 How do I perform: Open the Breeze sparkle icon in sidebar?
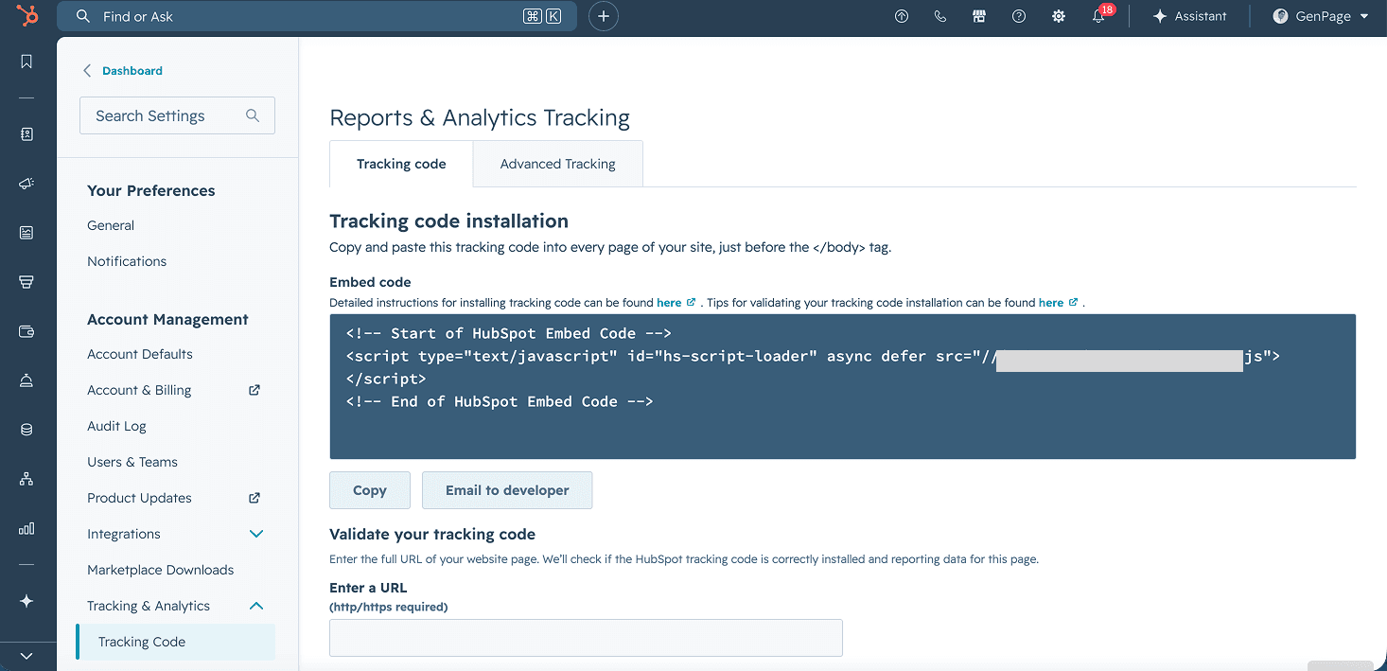26,601
